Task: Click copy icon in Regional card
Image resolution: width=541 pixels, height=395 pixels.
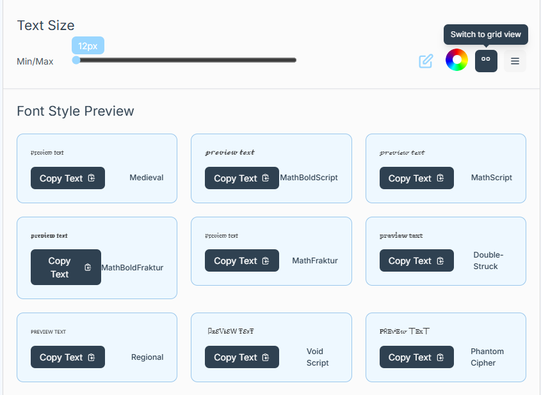Action: point(92,357)
